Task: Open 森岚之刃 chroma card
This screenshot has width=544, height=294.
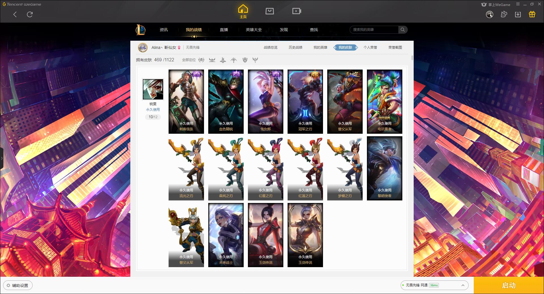Action: click(226, 168)
